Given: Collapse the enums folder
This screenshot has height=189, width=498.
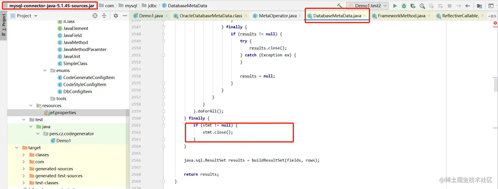Looking at the screenshot, I should click(x=45, y=70).
